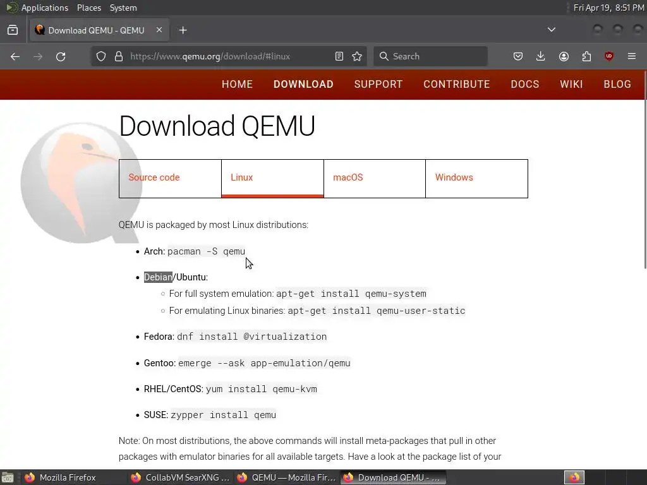Switch to the Source code tab

coord(170,179)
